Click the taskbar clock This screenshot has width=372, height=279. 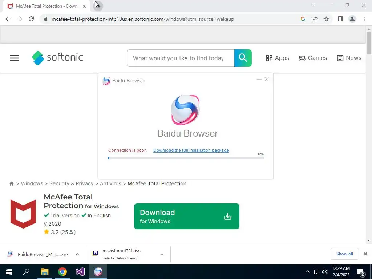(341, 272)
